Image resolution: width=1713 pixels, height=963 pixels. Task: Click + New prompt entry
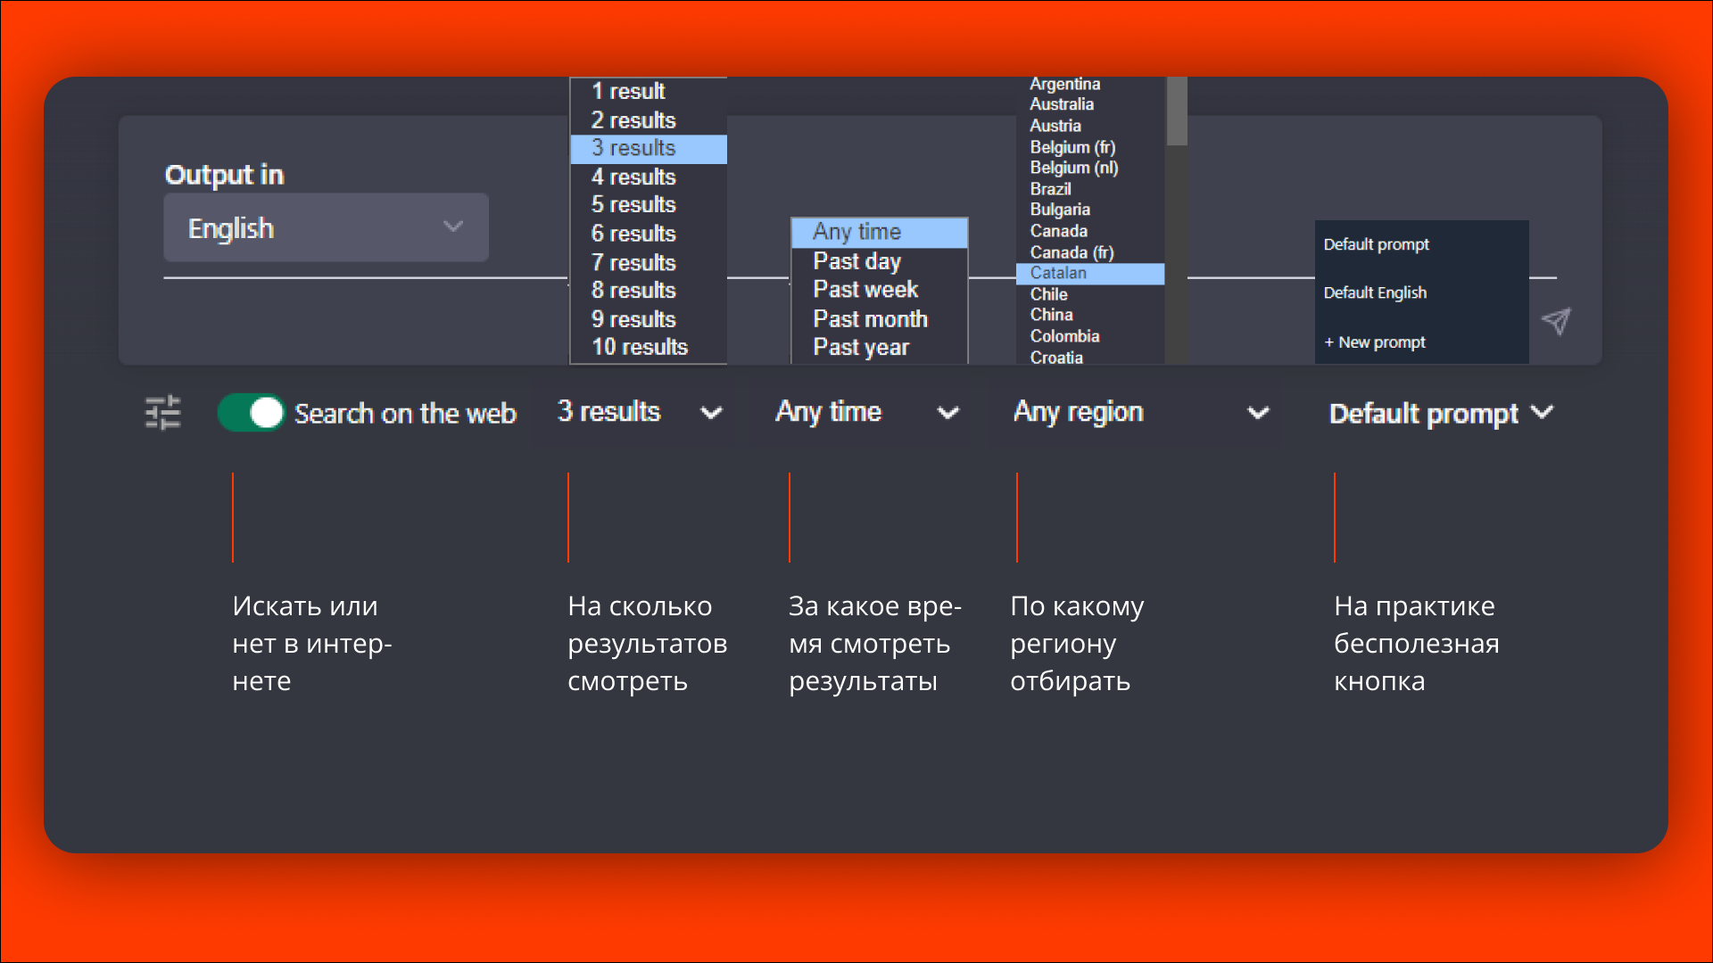pos(1375,342)
